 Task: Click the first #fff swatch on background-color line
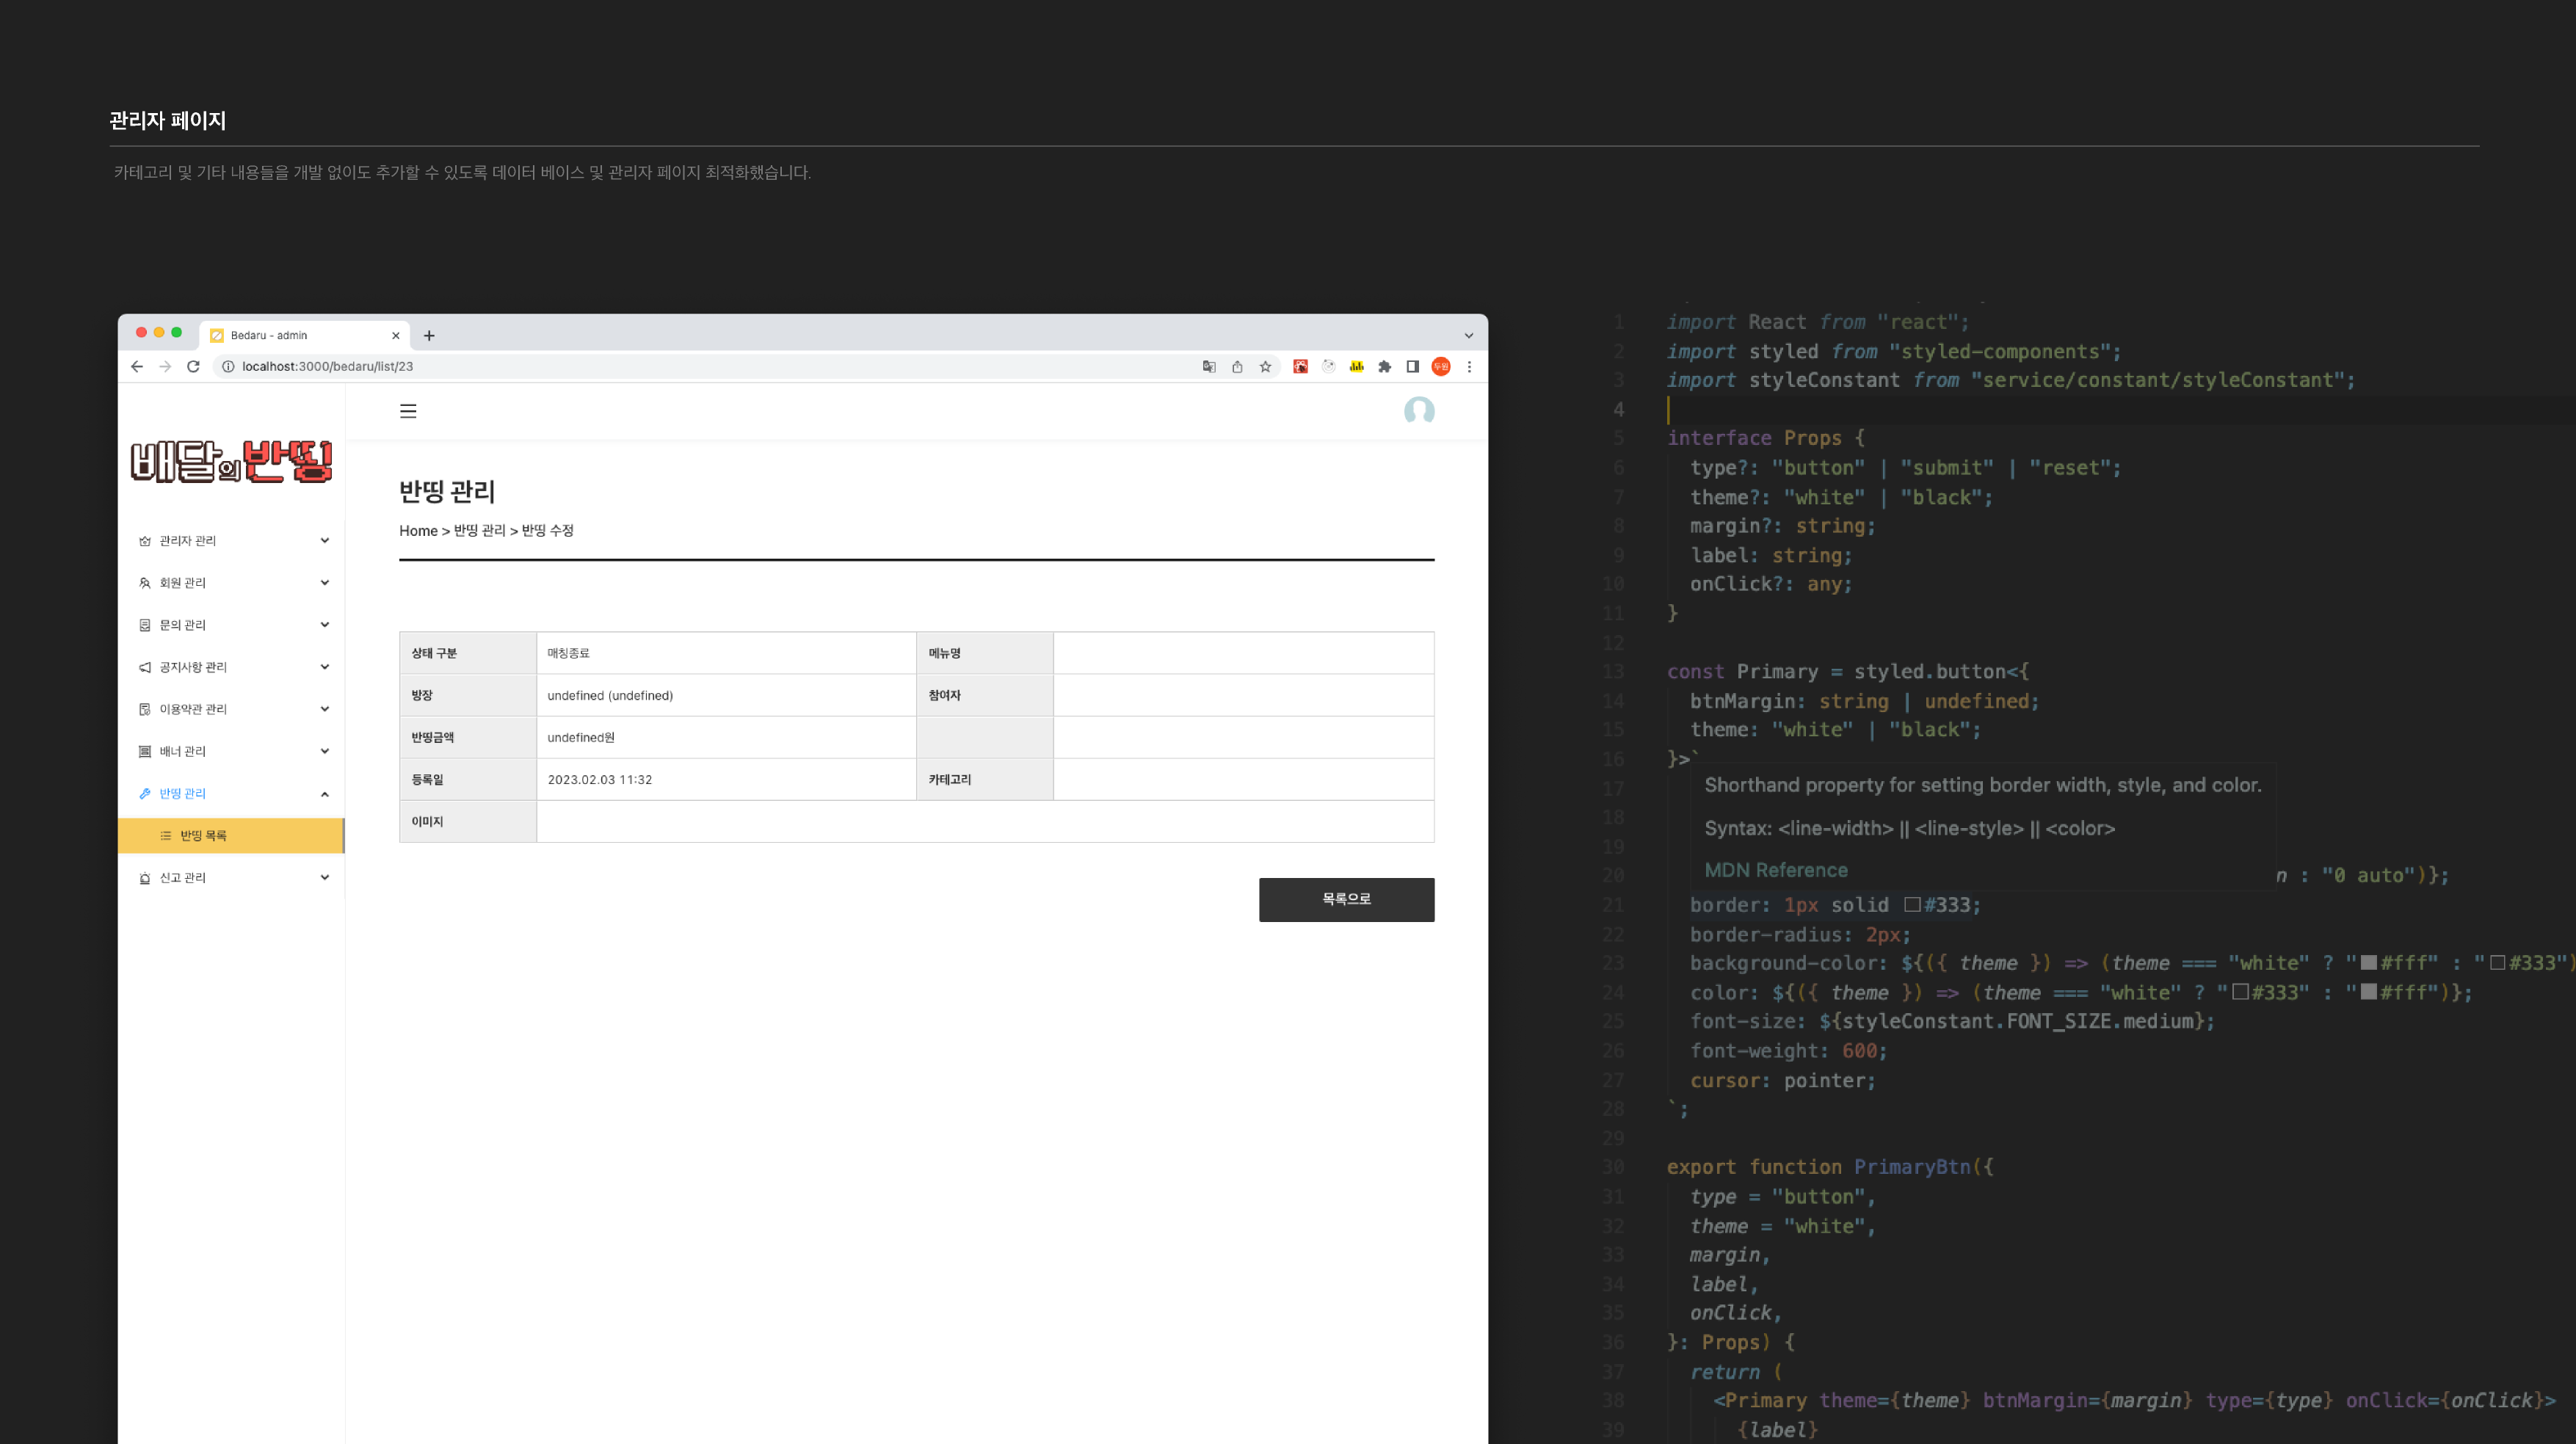pyautogui.click(x=2369, y=962)
